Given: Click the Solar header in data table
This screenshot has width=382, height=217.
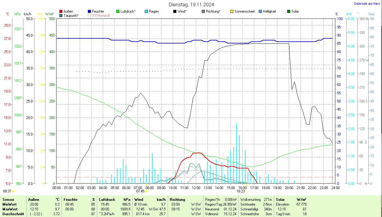Looking at the screenshot, I should [280, 199].
